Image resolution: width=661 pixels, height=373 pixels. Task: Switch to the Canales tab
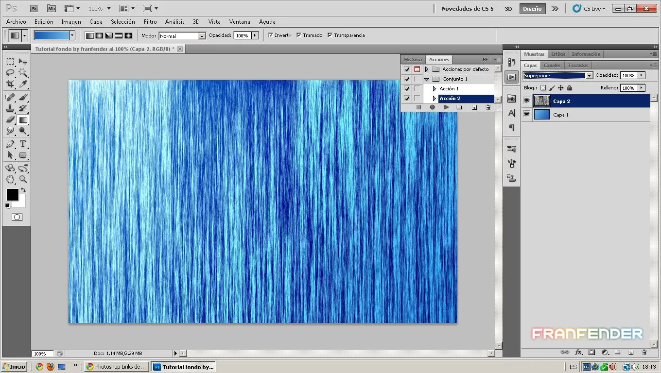coord(552,65)
